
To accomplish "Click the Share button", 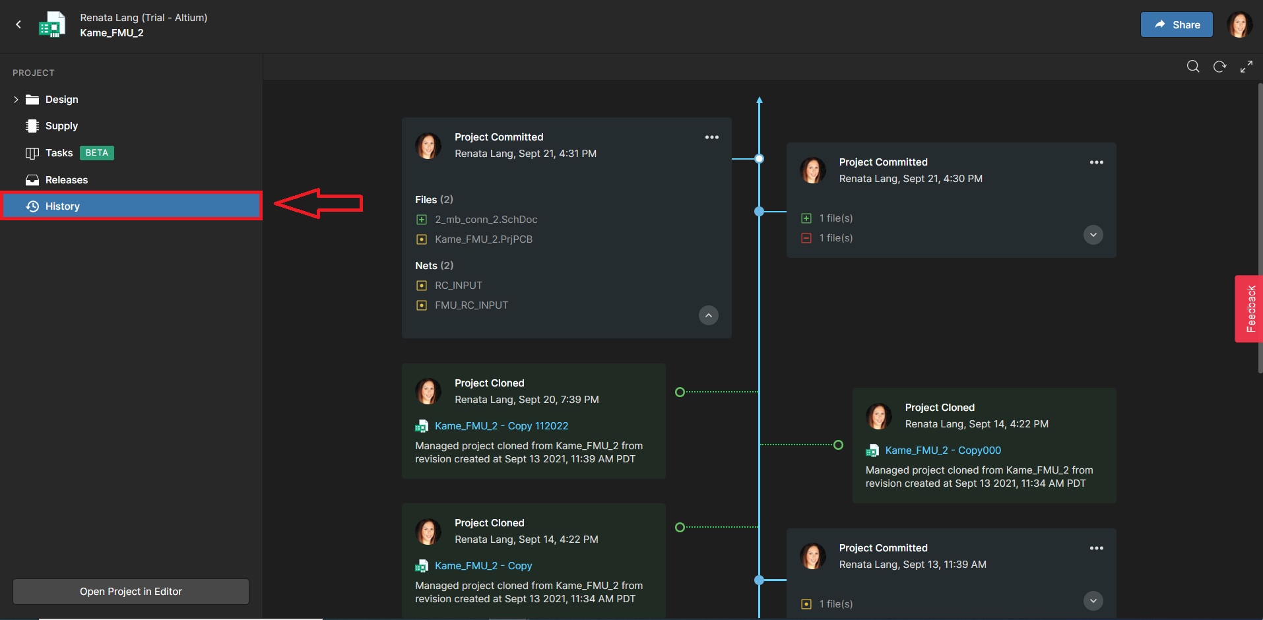I will [1176, 25].
